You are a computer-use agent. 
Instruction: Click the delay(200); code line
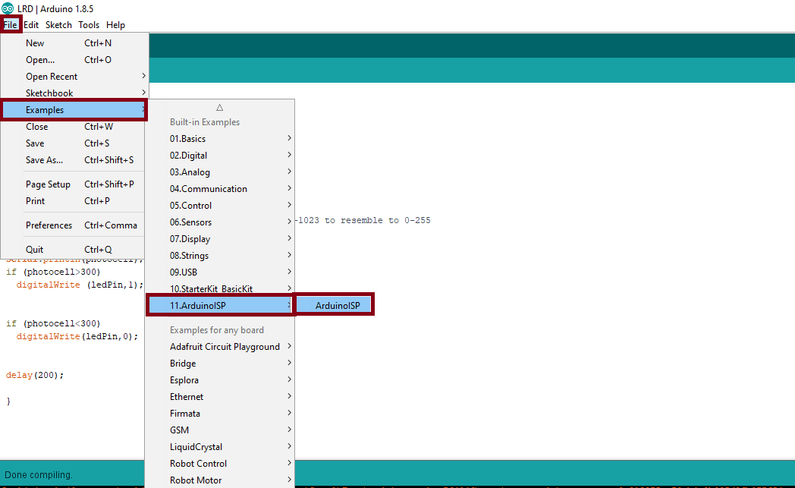click(x=35, y=376)
